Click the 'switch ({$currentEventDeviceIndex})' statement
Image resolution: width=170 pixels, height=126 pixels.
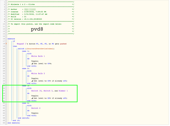point(36,49)
